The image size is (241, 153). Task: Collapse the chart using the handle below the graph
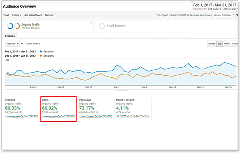click(123, 90)
